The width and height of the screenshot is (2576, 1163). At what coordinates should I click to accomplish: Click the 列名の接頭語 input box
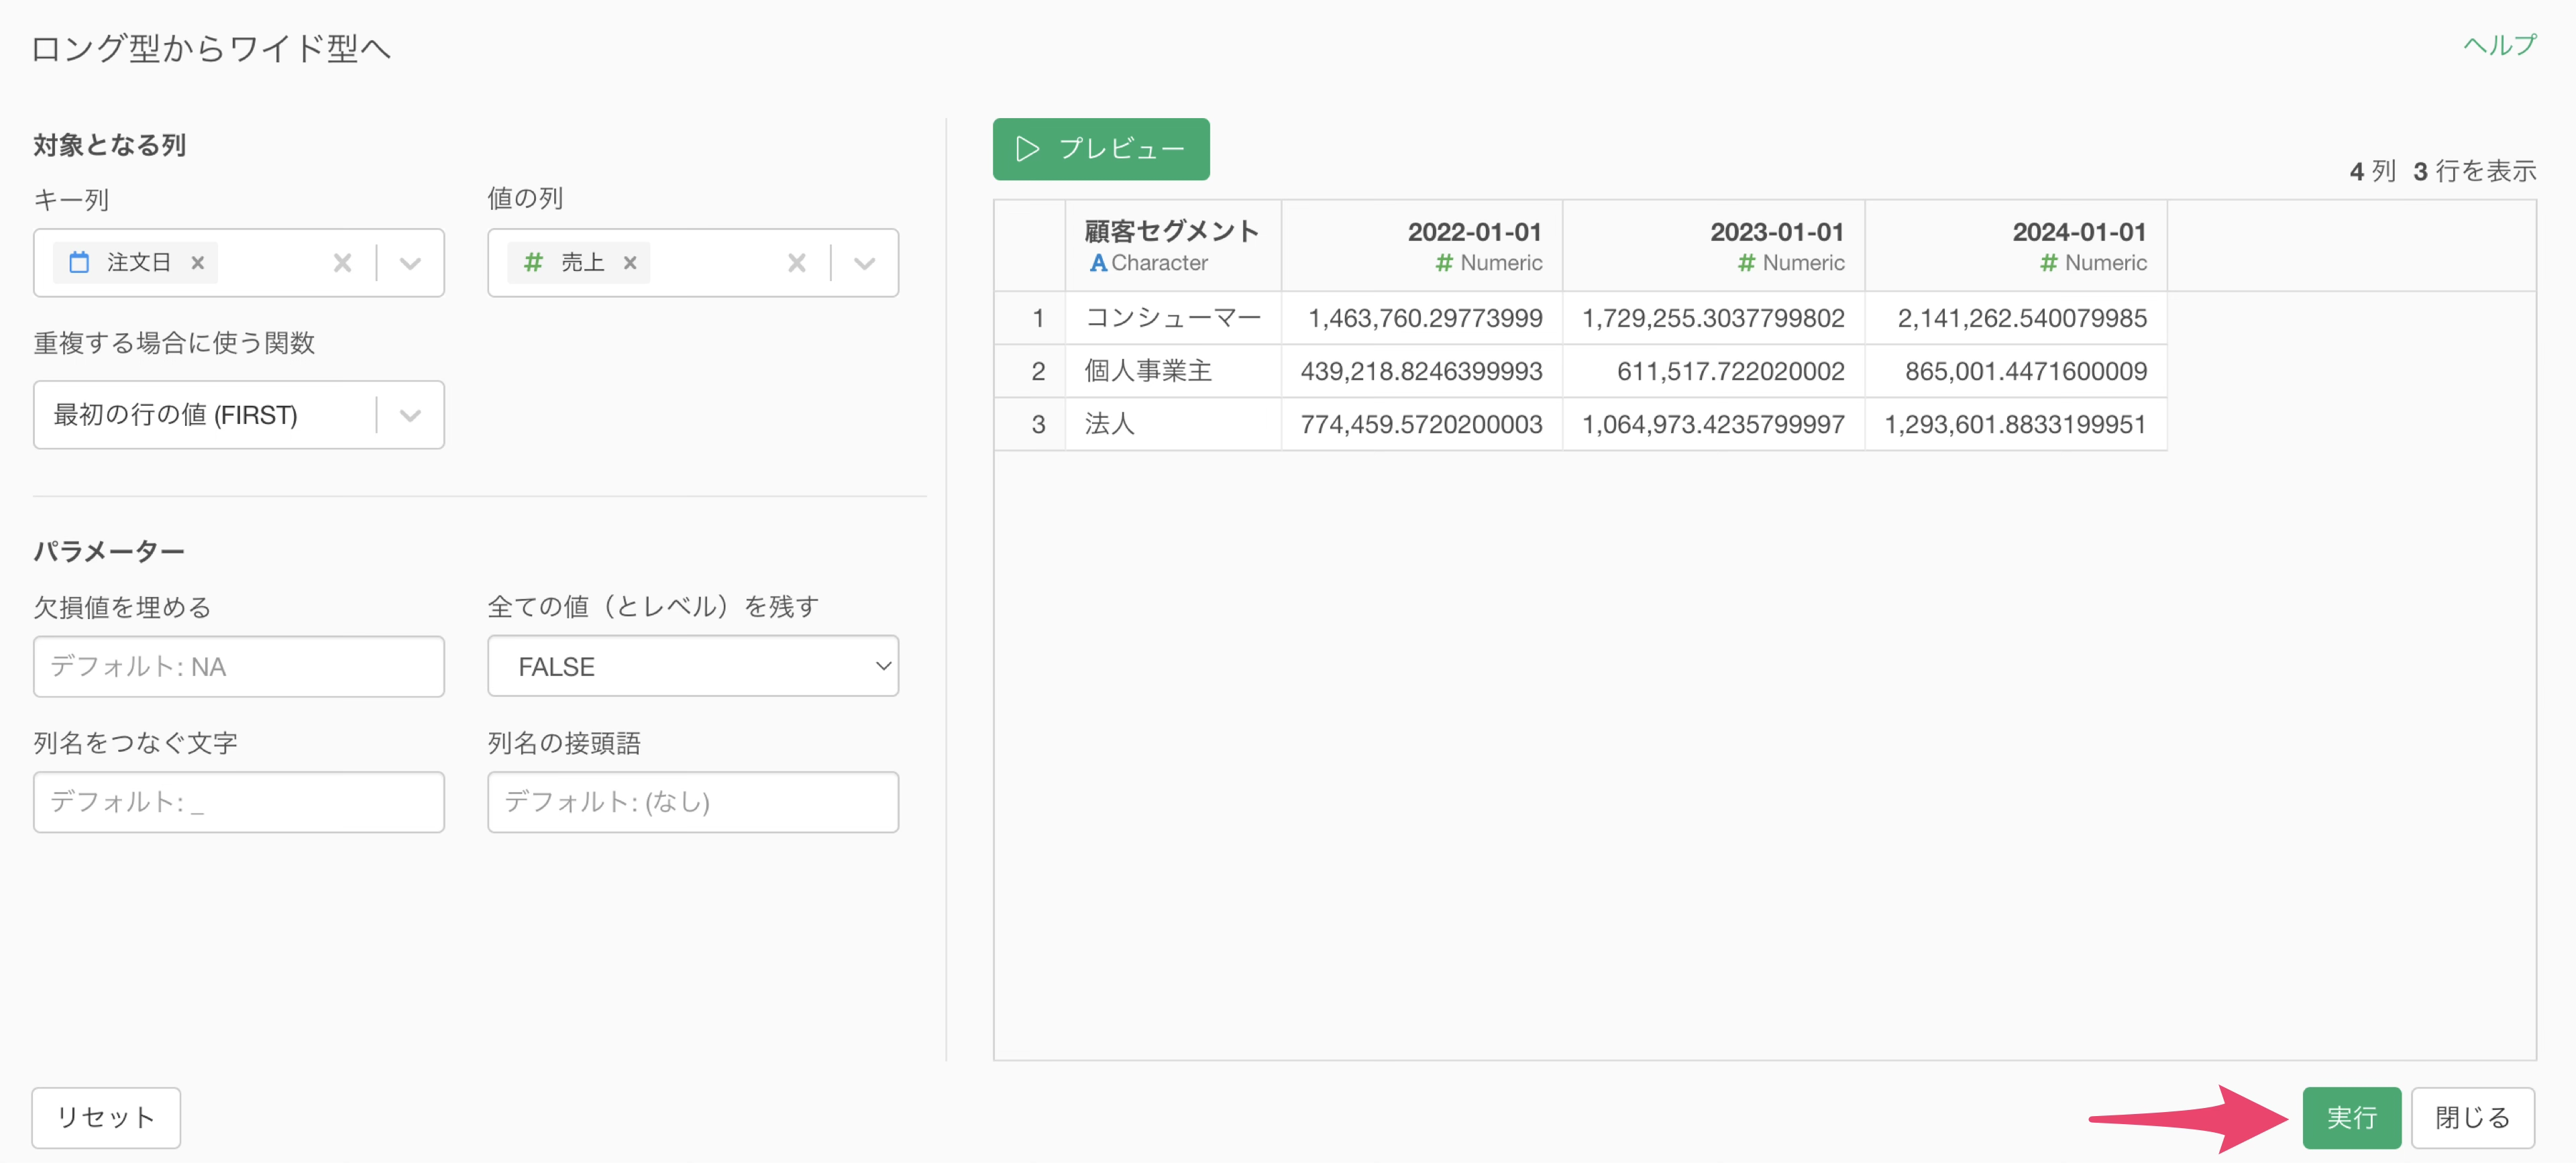point(692,802)
